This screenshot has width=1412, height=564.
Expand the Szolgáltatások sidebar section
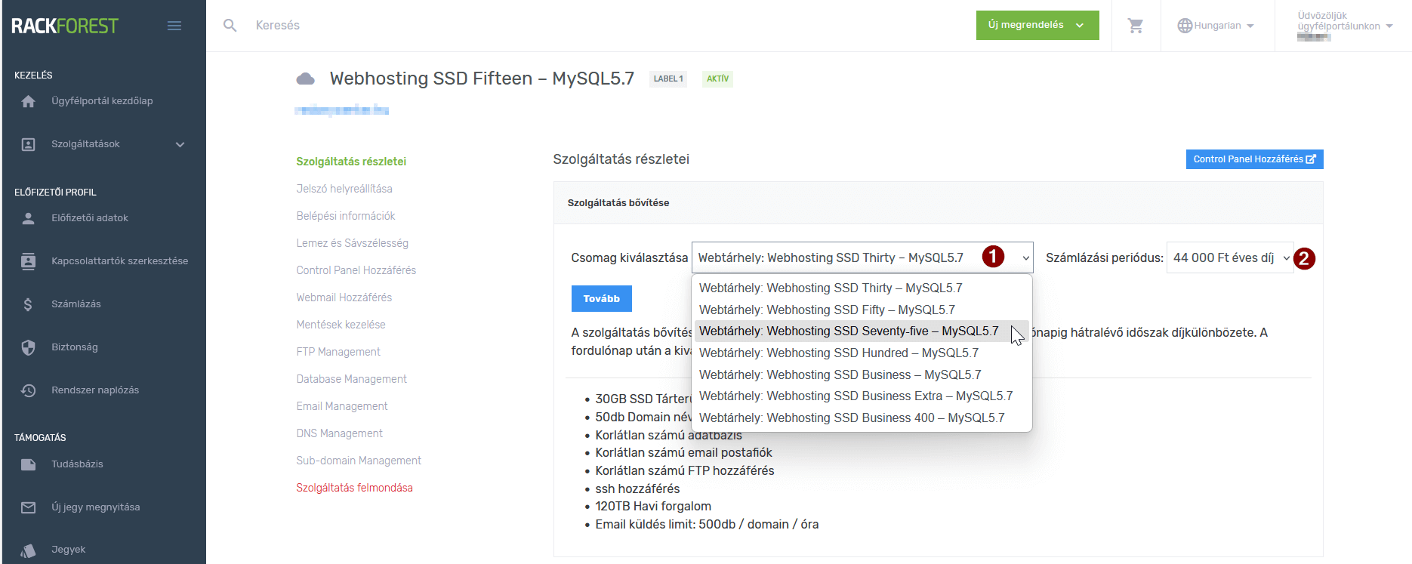click(180, 144)
